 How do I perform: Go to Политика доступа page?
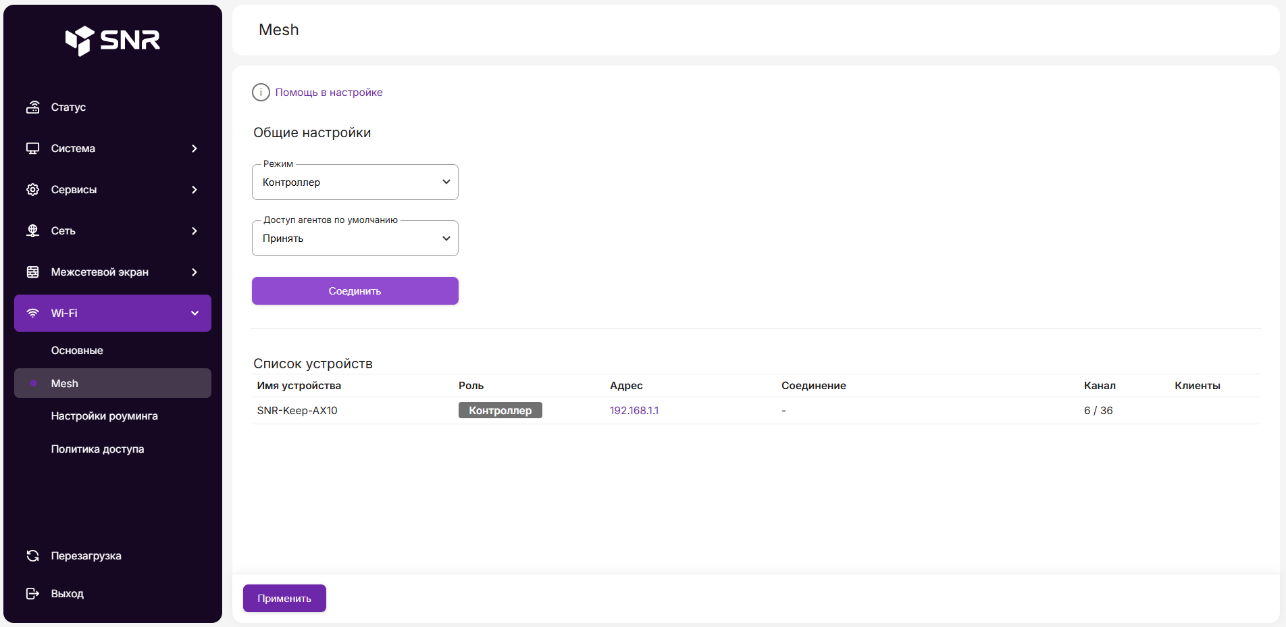point(97,449)
